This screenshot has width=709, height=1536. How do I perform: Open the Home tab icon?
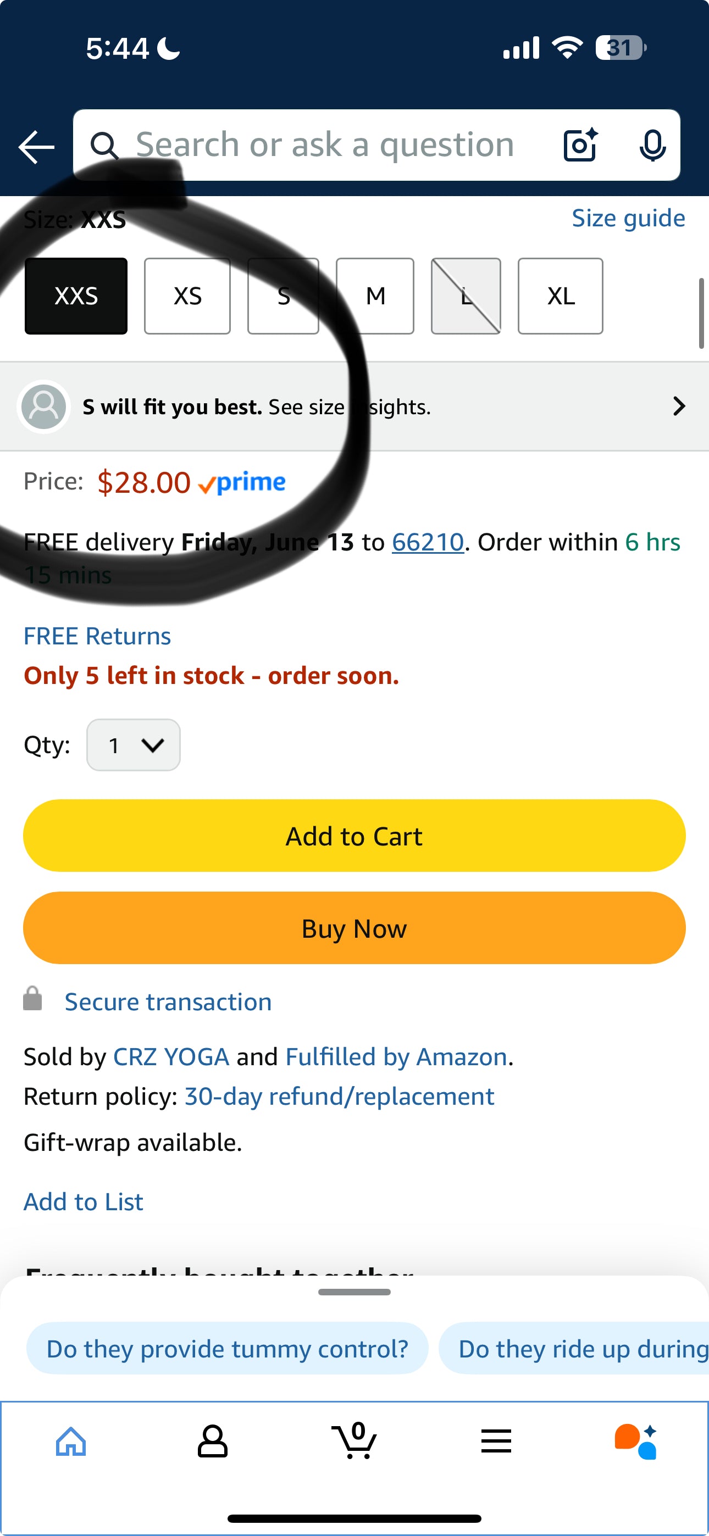pyautogui.click(x=71, y=1441)
